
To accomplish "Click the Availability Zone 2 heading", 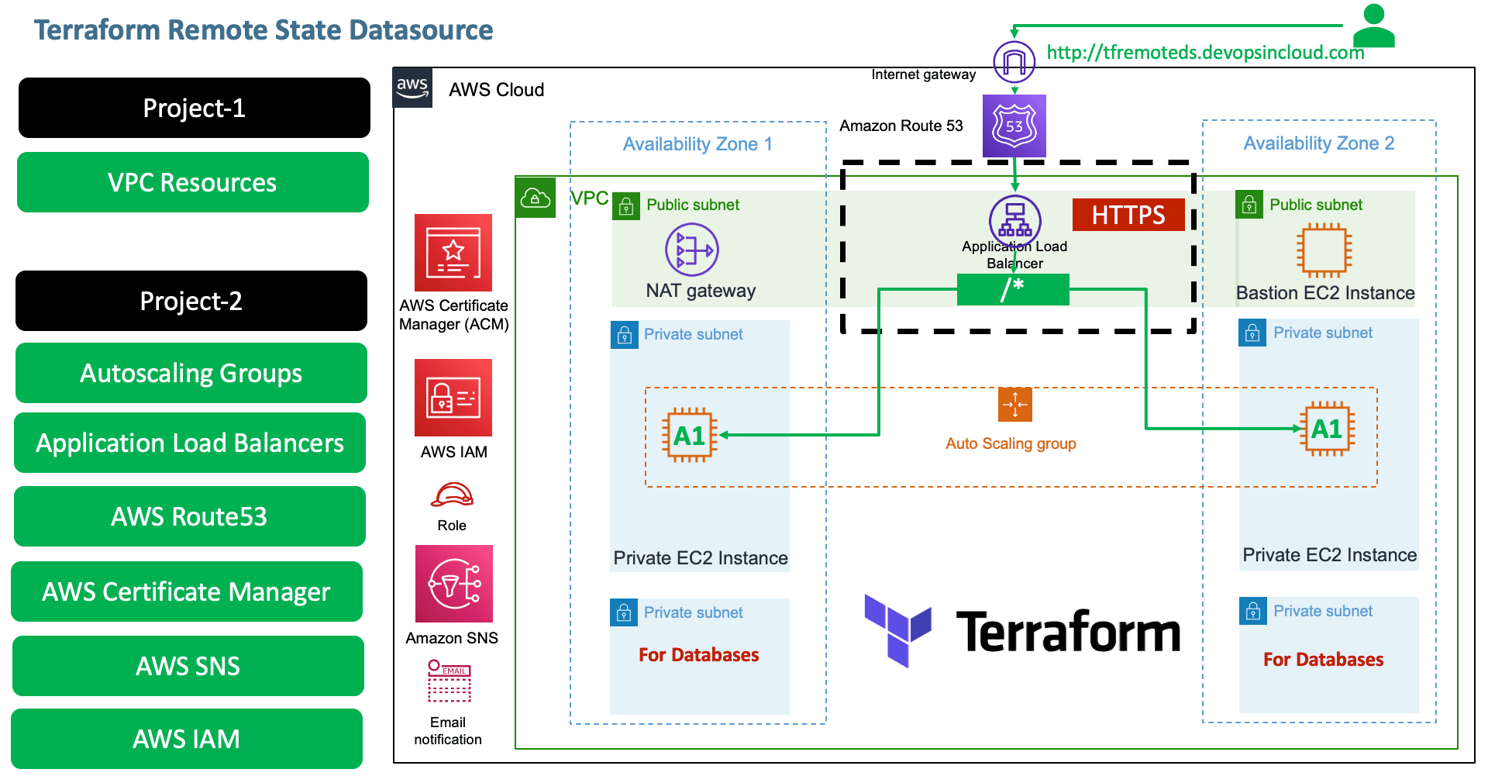I will pos(1319,143).
